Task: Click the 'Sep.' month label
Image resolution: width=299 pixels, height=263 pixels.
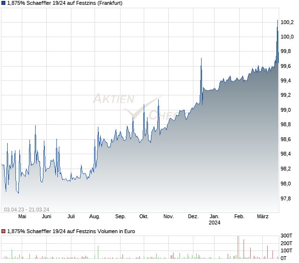Action: point(121,217)
